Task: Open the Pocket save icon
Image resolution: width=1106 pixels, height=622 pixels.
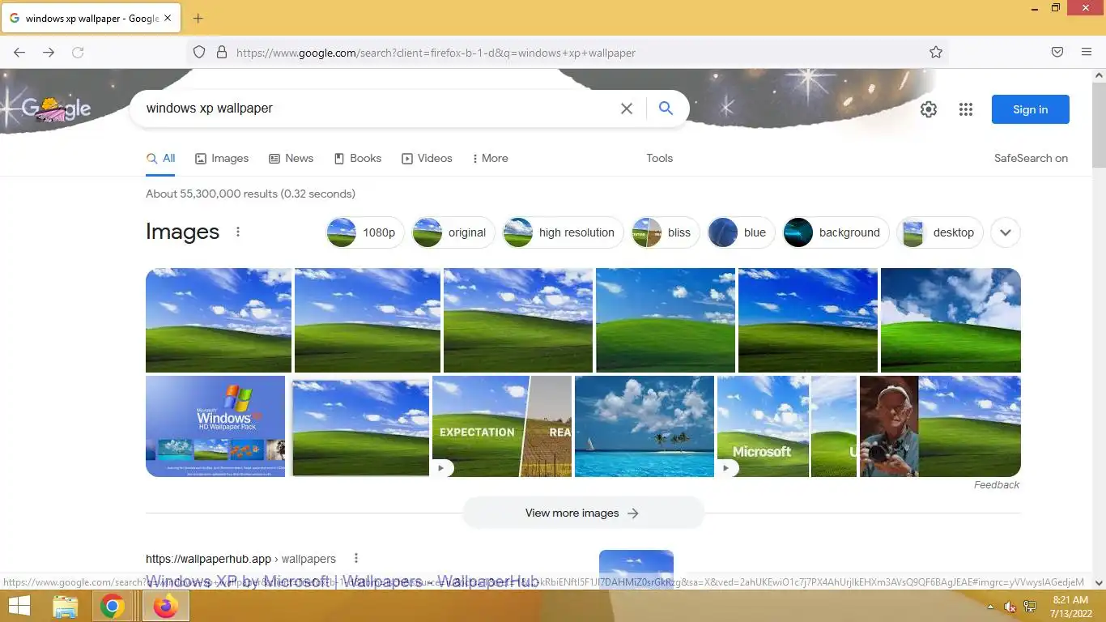Action: tap(1057, 52)
